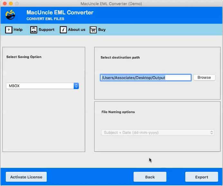Click the About us info icon

click(x=63, y=30)
